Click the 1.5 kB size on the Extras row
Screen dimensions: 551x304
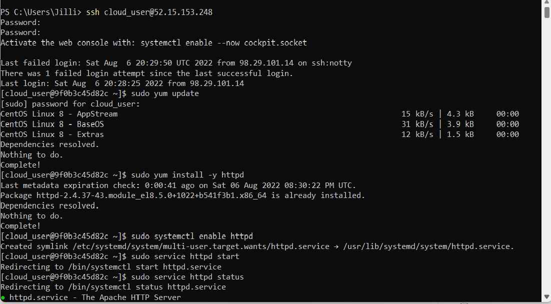click(460, 134)
